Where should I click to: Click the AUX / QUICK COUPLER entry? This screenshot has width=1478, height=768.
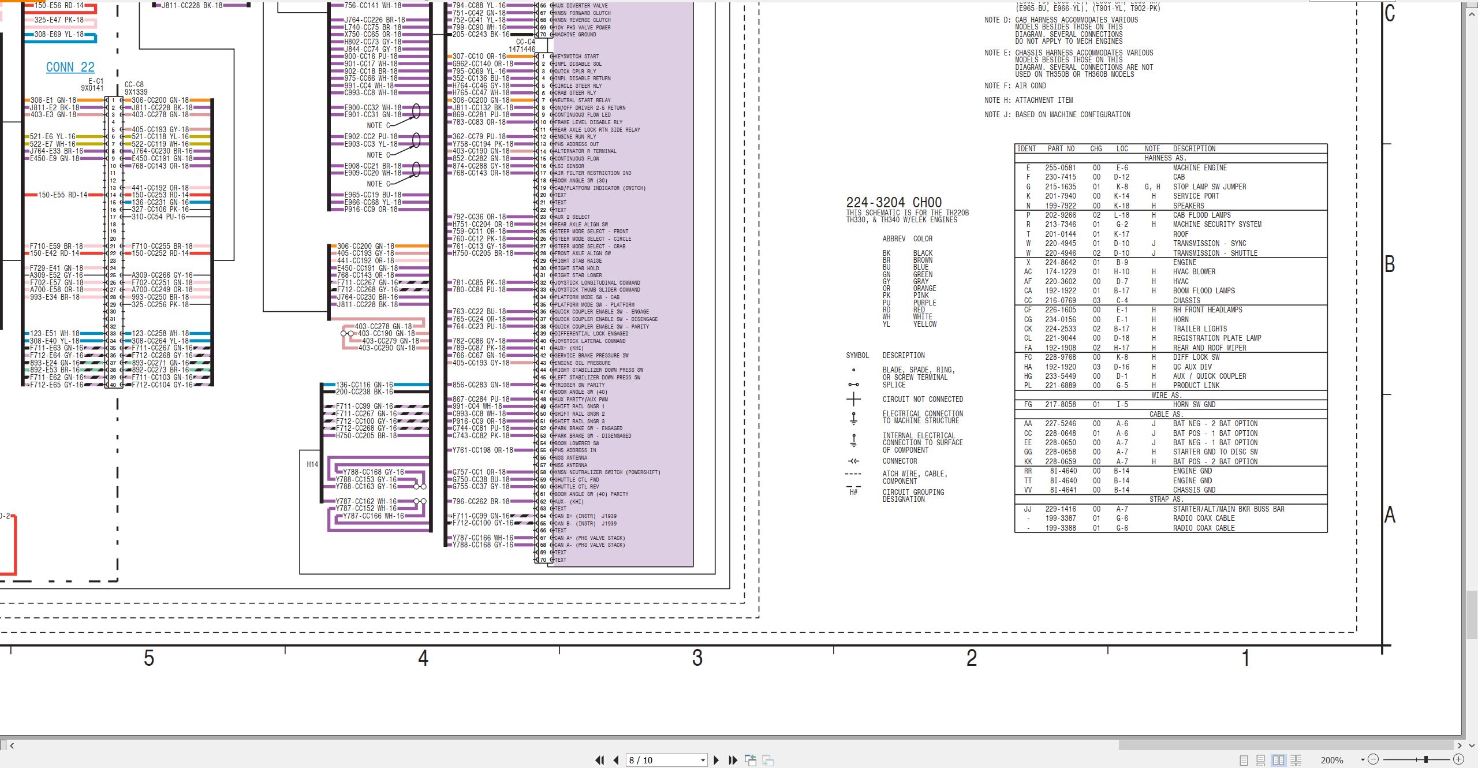1210,376
